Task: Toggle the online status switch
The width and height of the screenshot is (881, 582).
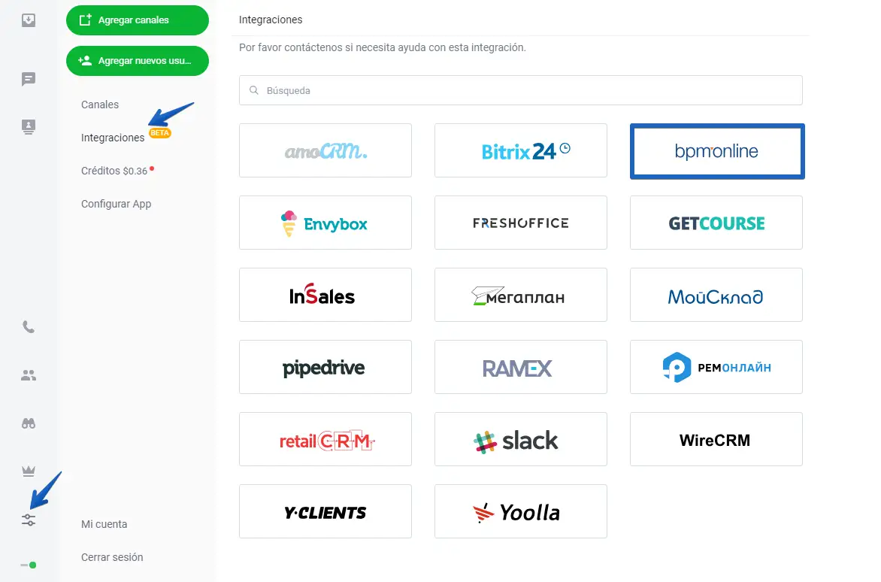Action: click(x=28, y=565)
